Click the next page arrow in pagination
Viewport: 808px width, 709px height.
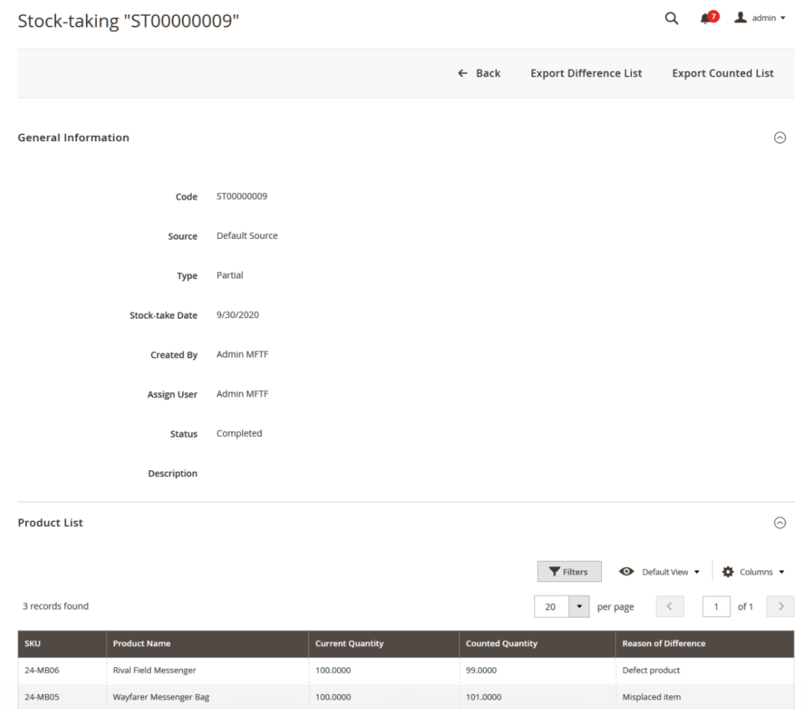780,606
